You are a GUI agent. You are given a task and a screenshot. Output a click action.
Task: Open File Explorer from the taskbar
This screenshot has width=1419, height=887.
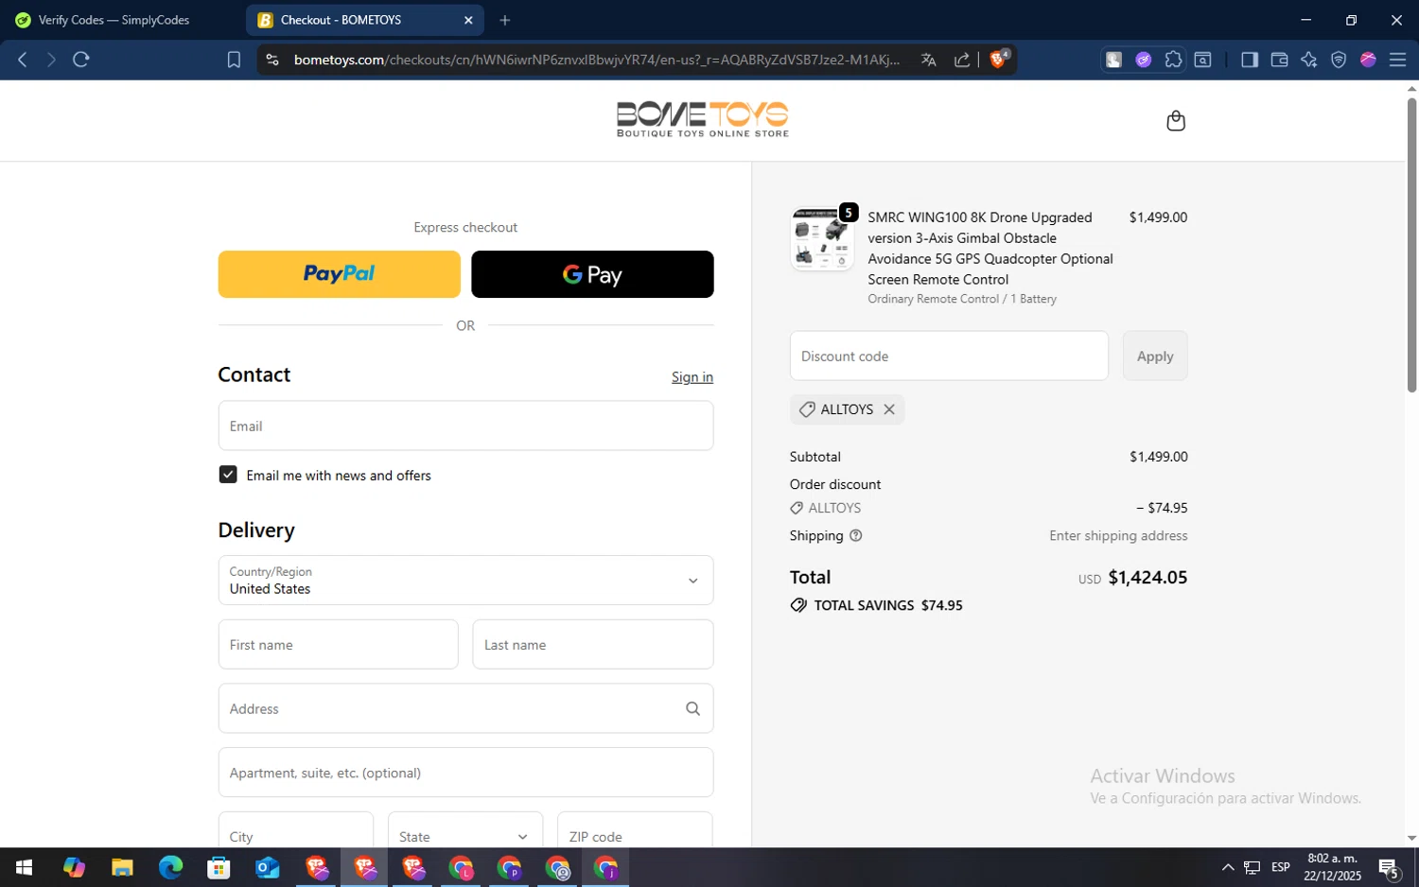122,867
